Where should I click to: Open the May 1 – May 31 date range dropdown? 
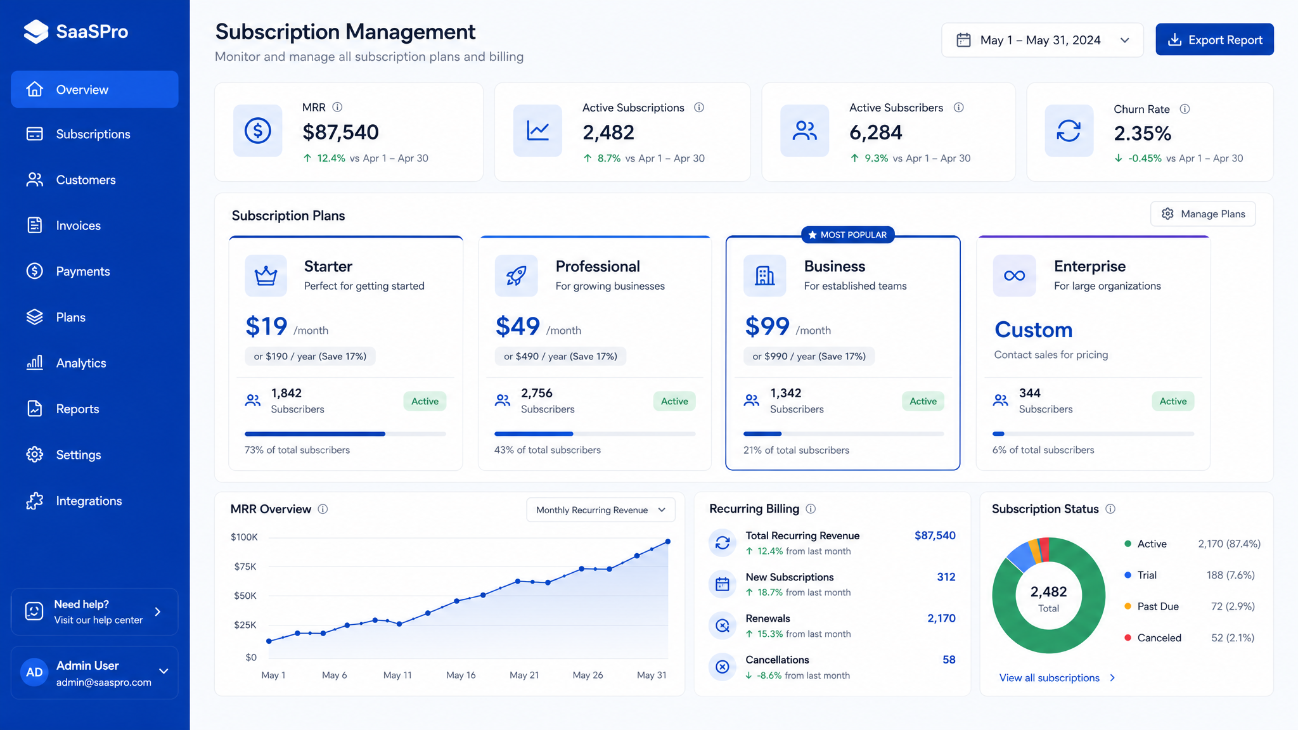click(x=1042, y=40)
